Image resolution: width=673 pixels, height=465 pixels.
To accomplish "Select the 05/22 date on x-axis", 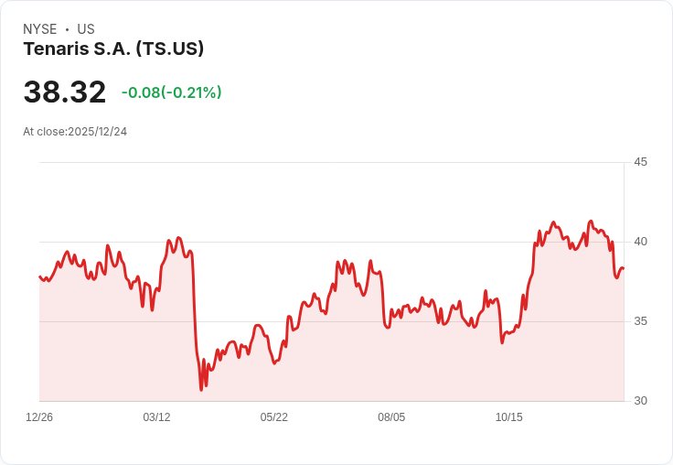I will pyautogui.click(x=273, y=417).
